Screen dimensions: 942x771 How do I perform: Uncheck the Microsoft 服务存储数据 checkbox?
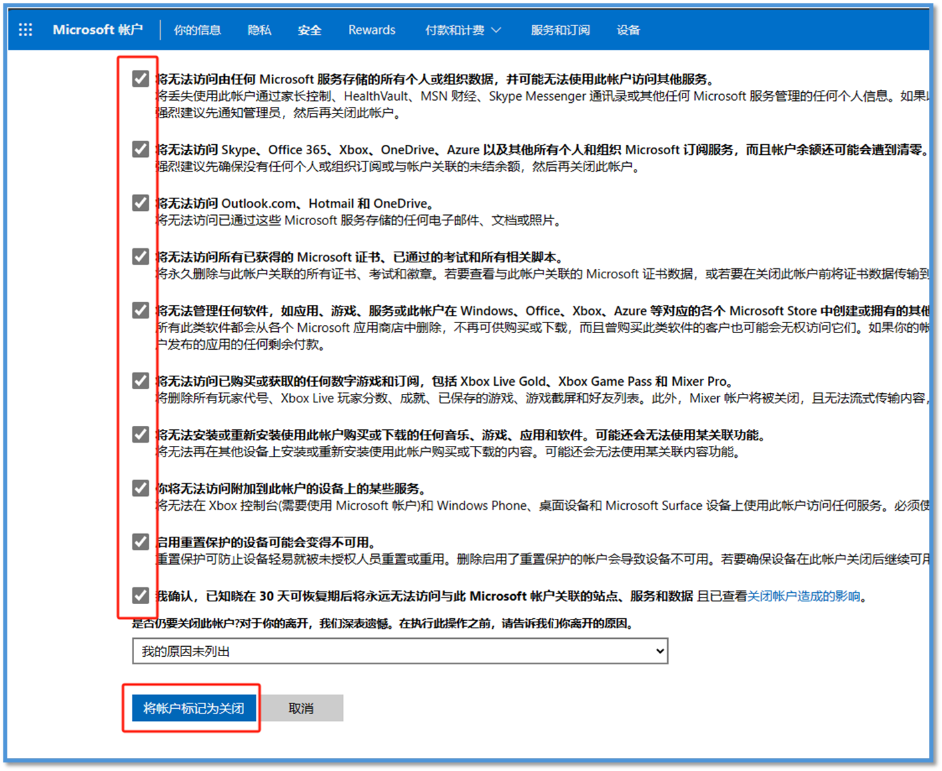point(140,79)
